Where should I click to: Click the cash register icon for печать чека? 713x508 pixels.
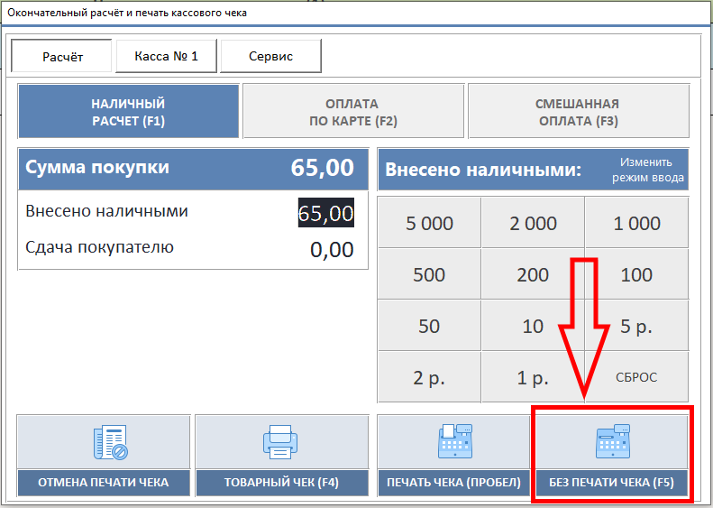click(453, 442)
